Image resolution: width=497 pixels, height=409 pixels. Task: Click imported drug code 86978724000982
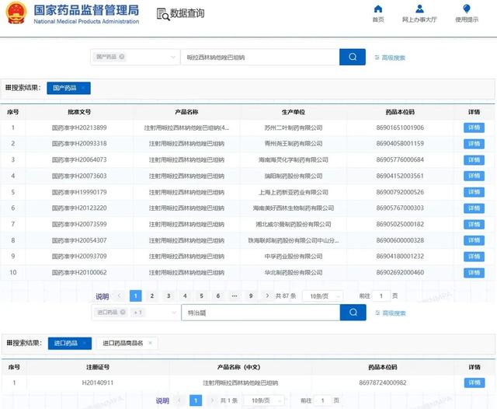[383, 383]
